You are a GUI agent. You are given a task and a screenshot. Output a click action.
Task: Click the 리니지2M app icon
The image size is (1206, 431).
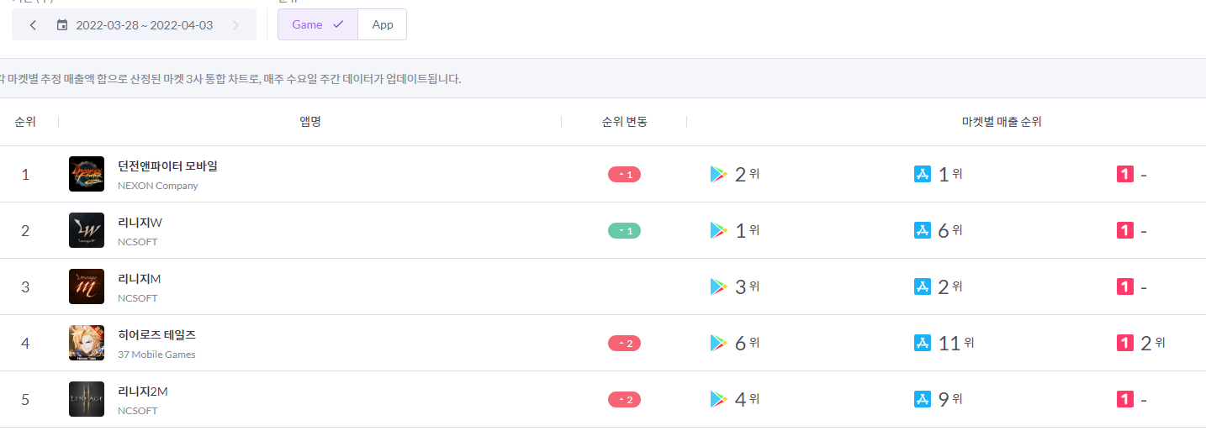pyautogui.click(x=87, y=399)
